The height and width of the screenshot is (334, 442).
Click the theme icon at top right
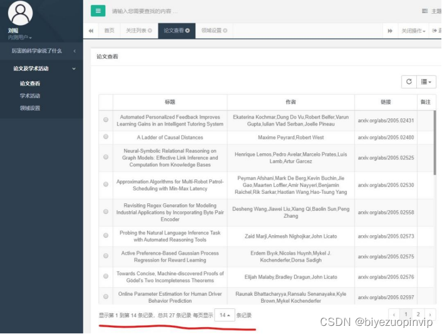click(424, 11)
